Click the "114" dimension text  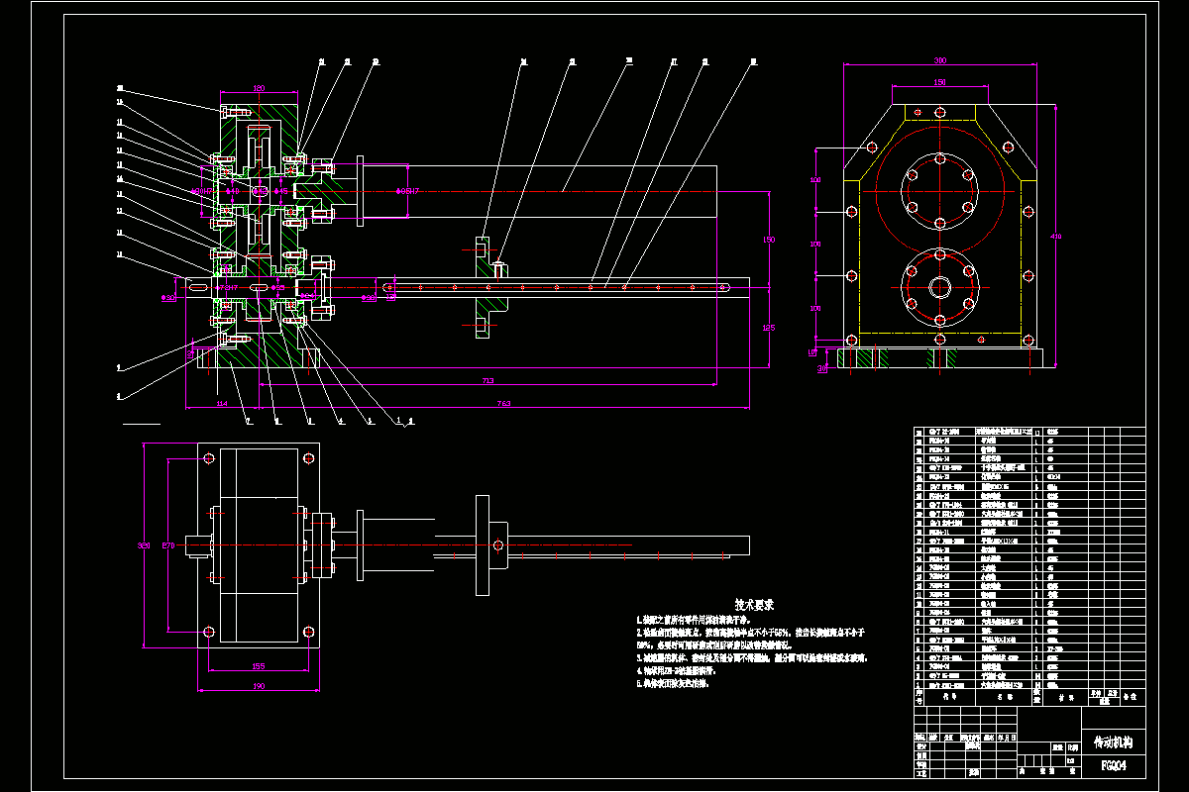pos(221,403)
